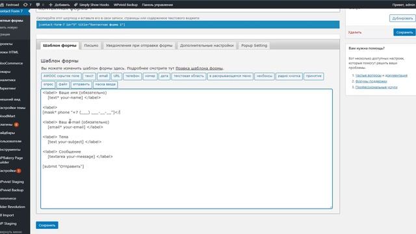Insert the опрос tag
The height and width of the screenshot is (234, 416).
point(48,84)
